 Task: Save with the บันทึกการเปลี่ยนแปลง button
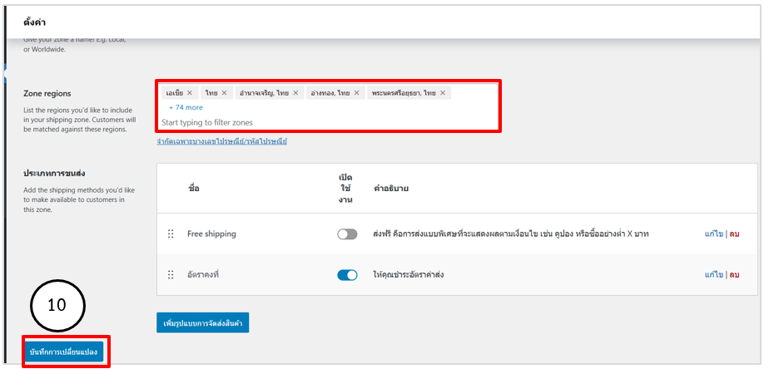[x=64, y=352]
